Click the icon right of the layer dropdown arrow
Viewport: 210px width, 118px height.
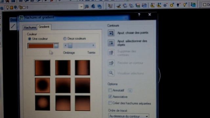[87, 7]
